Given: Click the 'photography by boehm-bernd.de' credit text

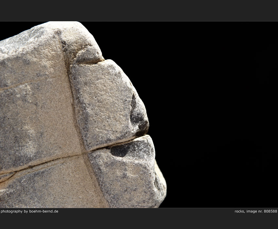Looking at the screenshot, I should 29,211.
